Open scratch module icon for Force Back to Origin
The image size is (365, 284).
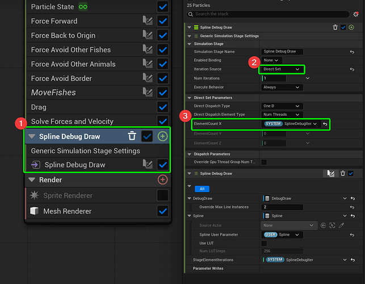tap(148, 35)
